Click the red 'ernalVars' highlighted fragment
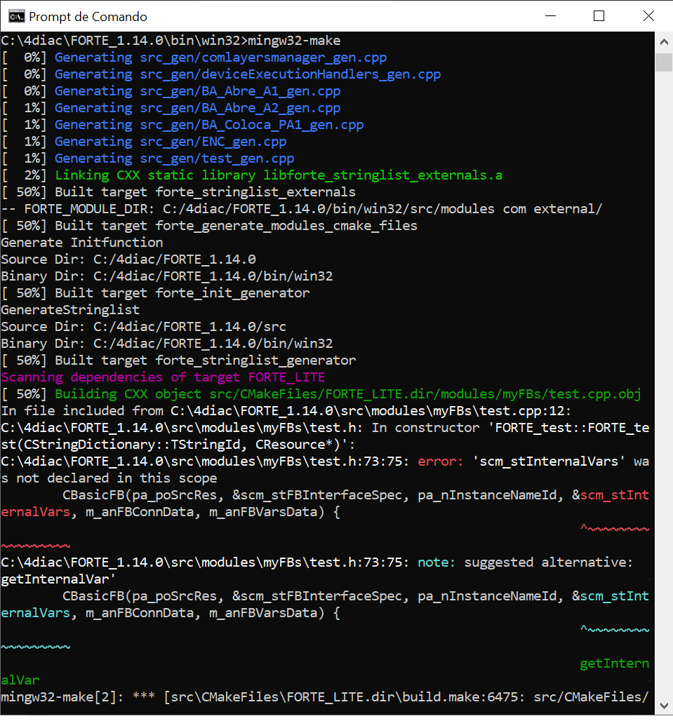Image resolution: width=673 pixels, height=721 pixels. point(35,512)
